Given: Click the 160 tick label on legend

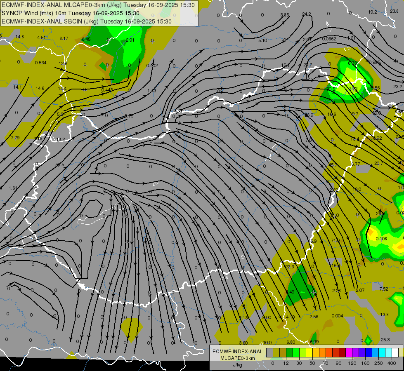Looking at the screenshot, I should [365, 363].
